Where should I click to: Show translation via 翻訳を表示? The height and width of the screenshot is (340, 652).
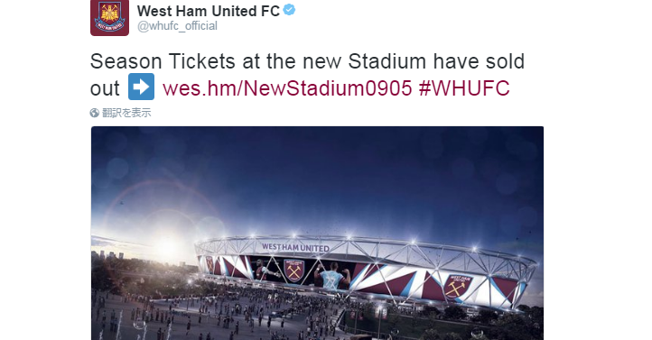point(126,113)
